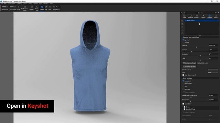Expand the Stereo section arrow
The image size is (220, 123).
coord(182,107)
